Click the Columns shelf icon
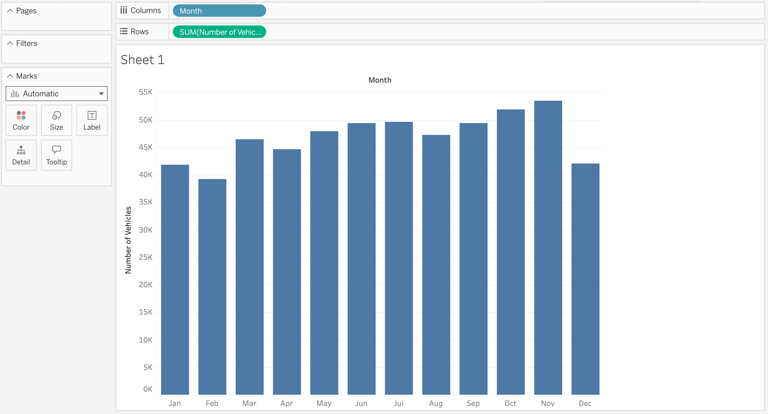This screenshot has width=768, height=414. point(124,10)
